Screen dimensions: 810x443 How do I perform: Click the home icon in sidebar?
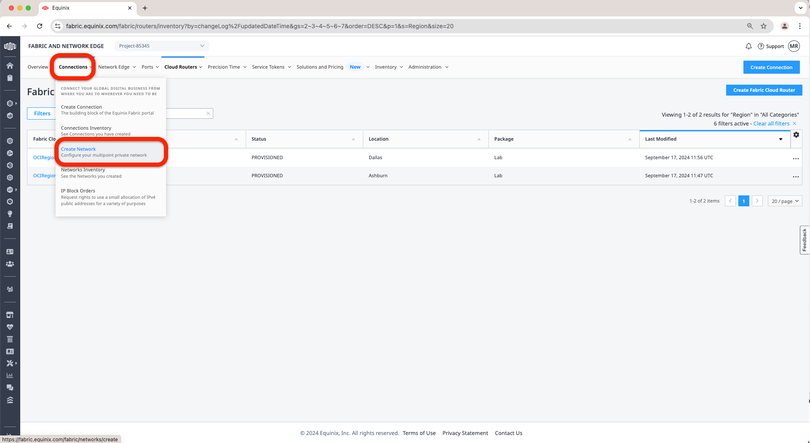(x=10, y=66)
